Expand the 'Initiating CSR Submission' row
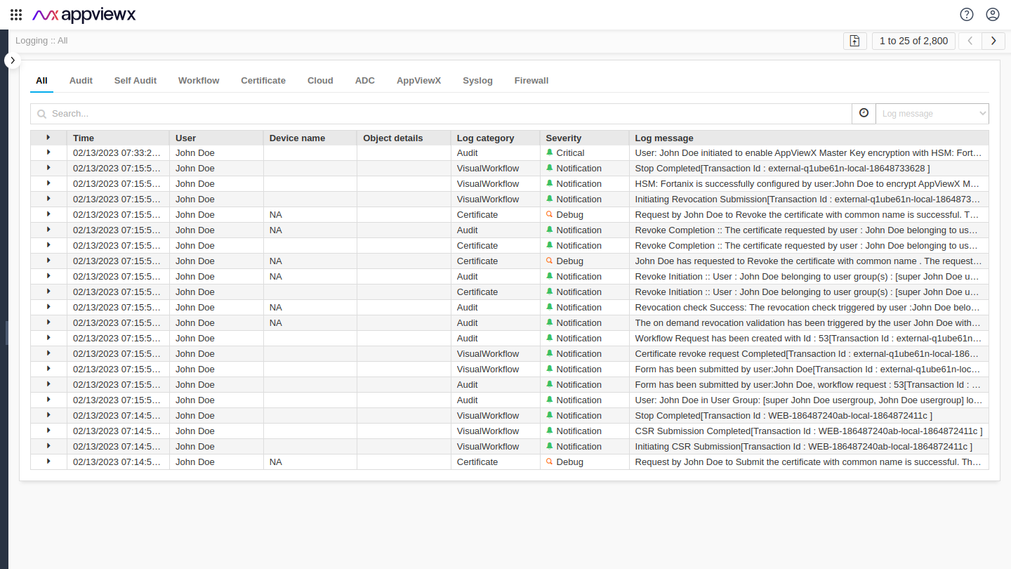 [48, 446]
